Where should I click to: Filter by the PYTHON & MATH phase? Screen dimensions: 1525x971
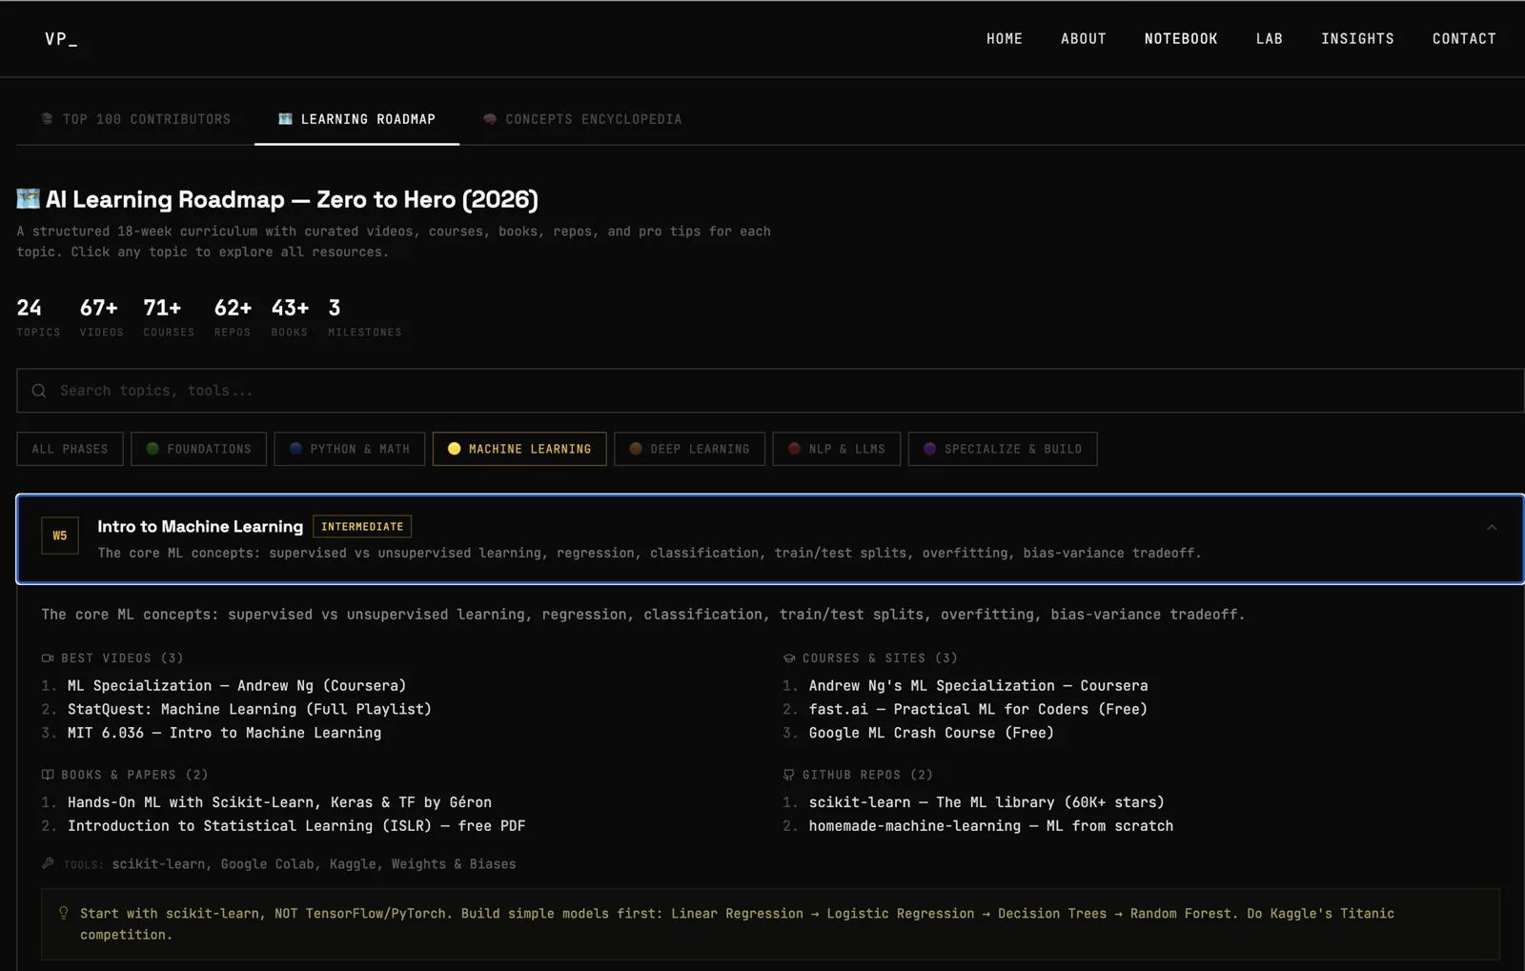pos(349,449)
